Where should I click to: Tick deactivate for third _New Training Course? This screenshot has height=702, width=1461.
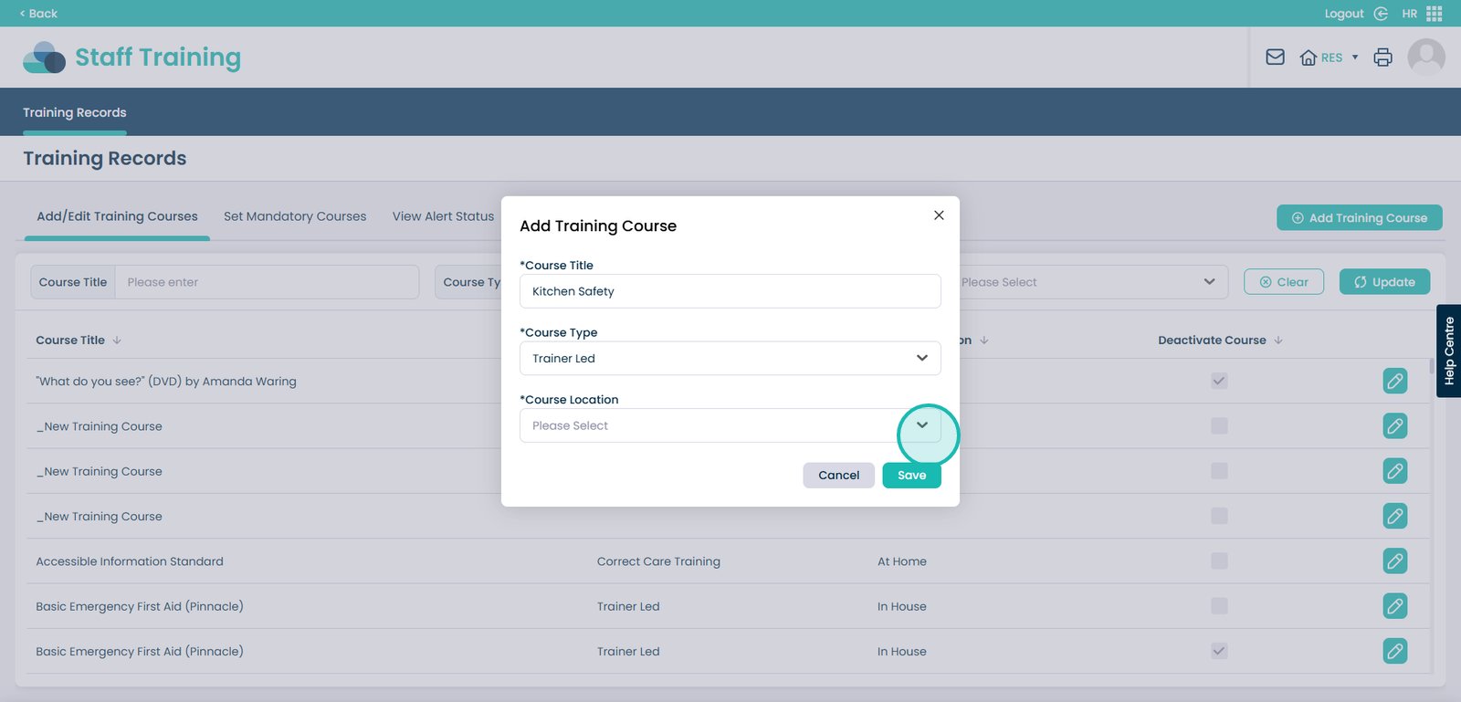[x=1219, y=516]
